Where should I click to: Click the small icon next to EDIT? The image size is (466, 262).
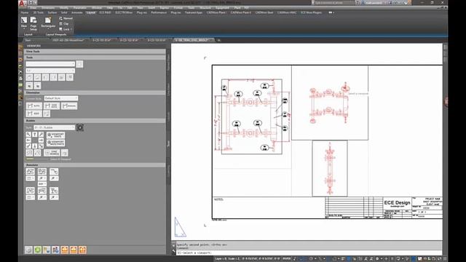pos(47,114)
